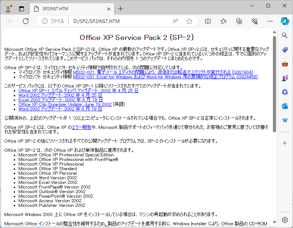Click scrollbar down arrow
293x228 pixels.
click(x=274, y=222)
